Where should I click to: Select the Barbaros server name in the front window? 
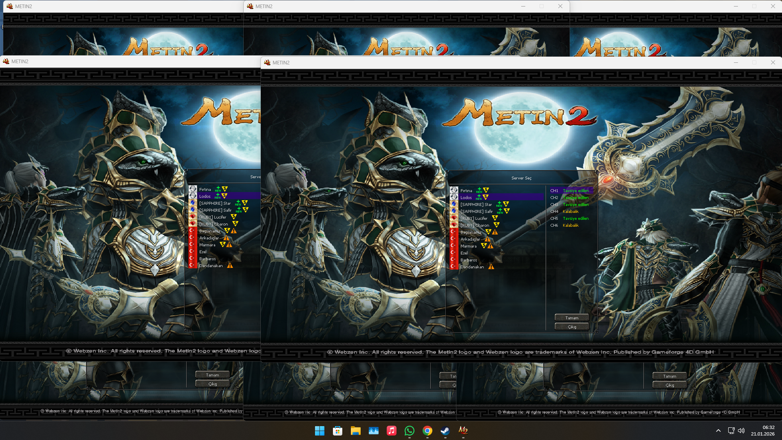[469, 260]
